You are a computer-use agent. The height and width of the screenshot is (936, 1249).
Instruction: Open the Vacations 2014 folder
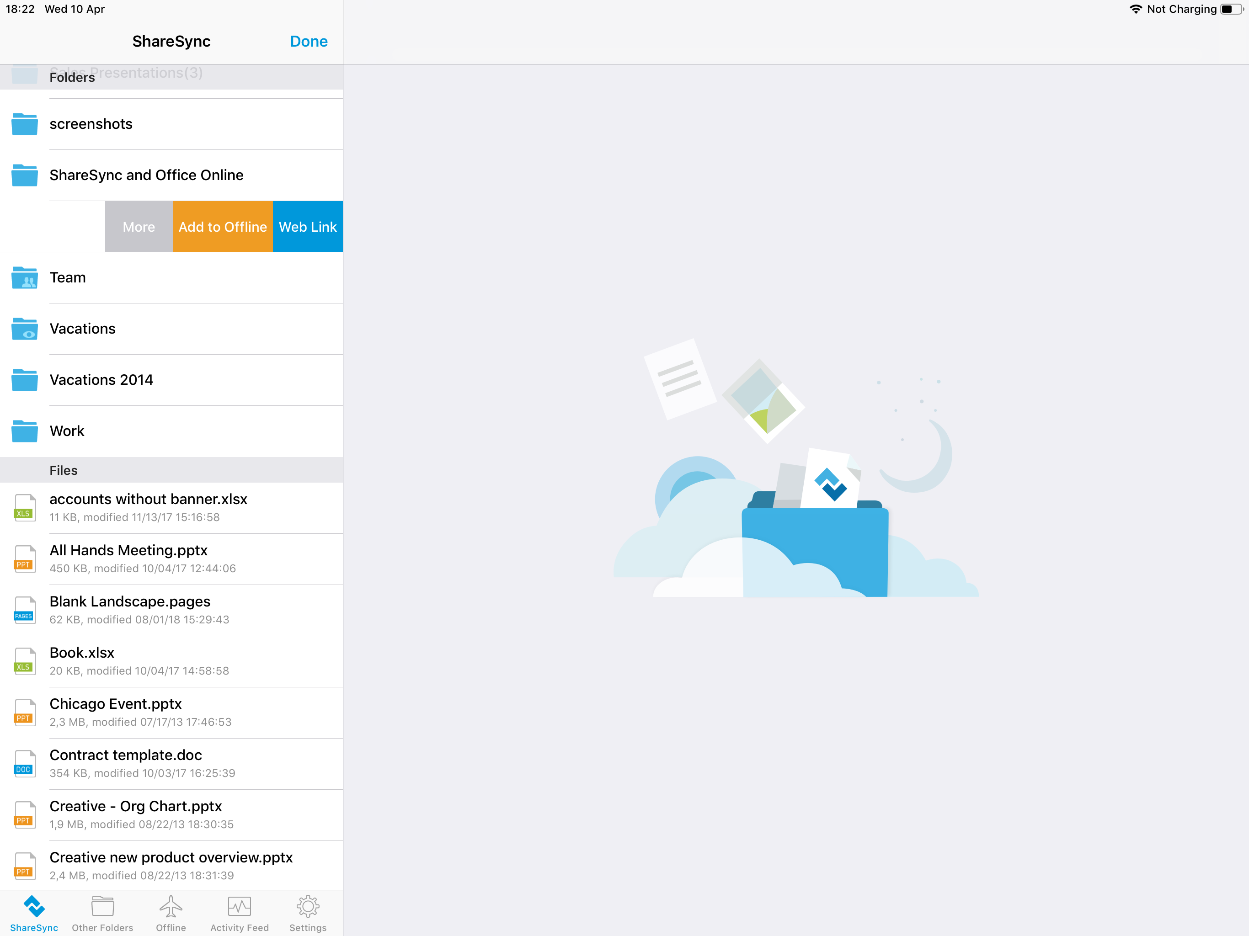point(171,380)
